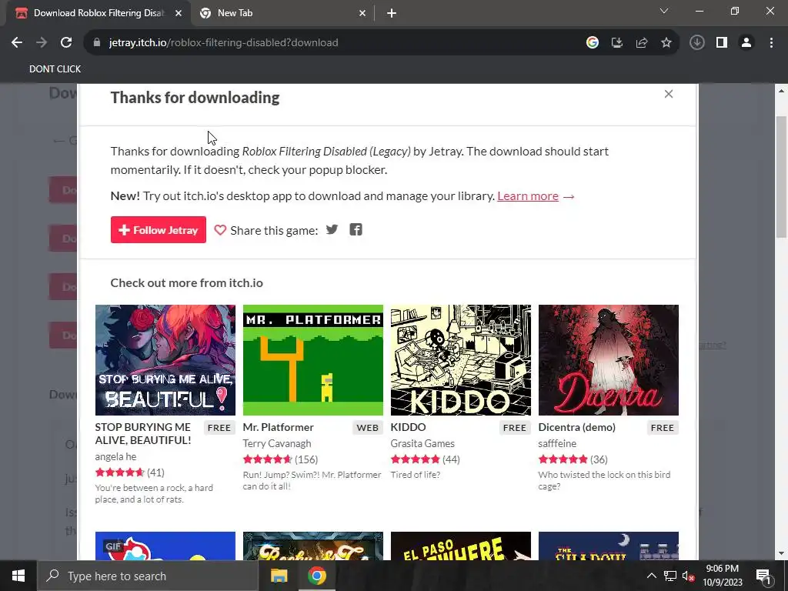Click the browser back arrow
This screenshot has height=591, width=788.
(x=17, y=43)
